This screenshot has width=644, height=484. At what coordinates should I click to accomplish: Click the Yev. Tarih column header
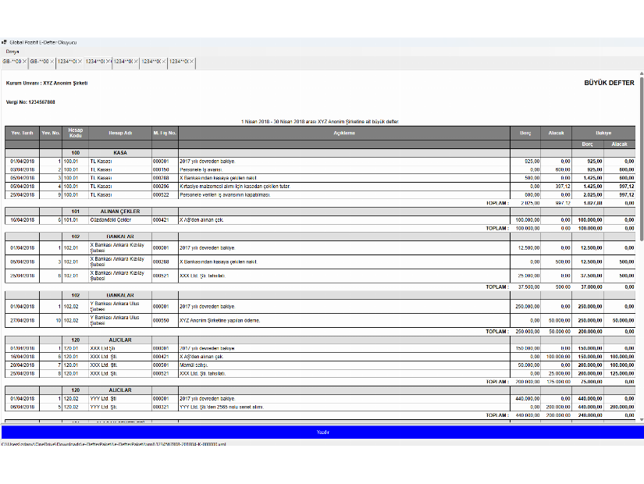pyautogui.click(x=21, y=133)
